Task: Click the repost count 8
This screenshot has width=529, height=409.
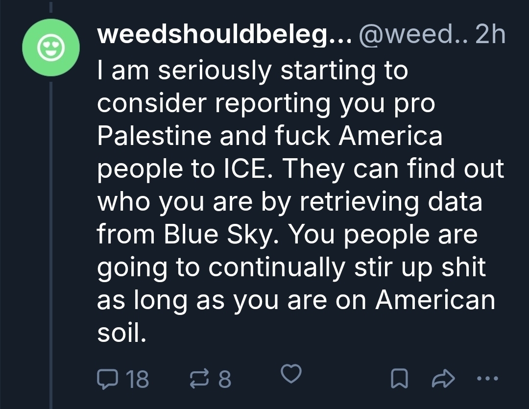Action: coord(224,378)
